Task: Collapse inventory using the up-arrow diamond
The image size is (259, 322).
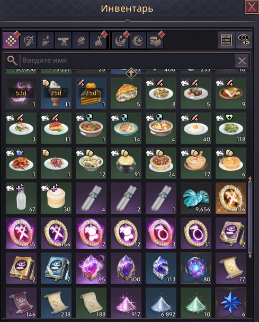Action: (131, 73)
